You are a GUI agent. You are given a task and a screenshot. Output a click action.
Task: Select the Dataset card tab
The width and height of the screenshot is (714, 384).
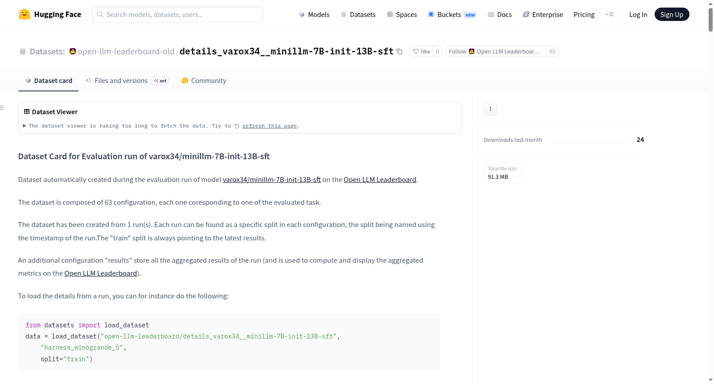48,81
